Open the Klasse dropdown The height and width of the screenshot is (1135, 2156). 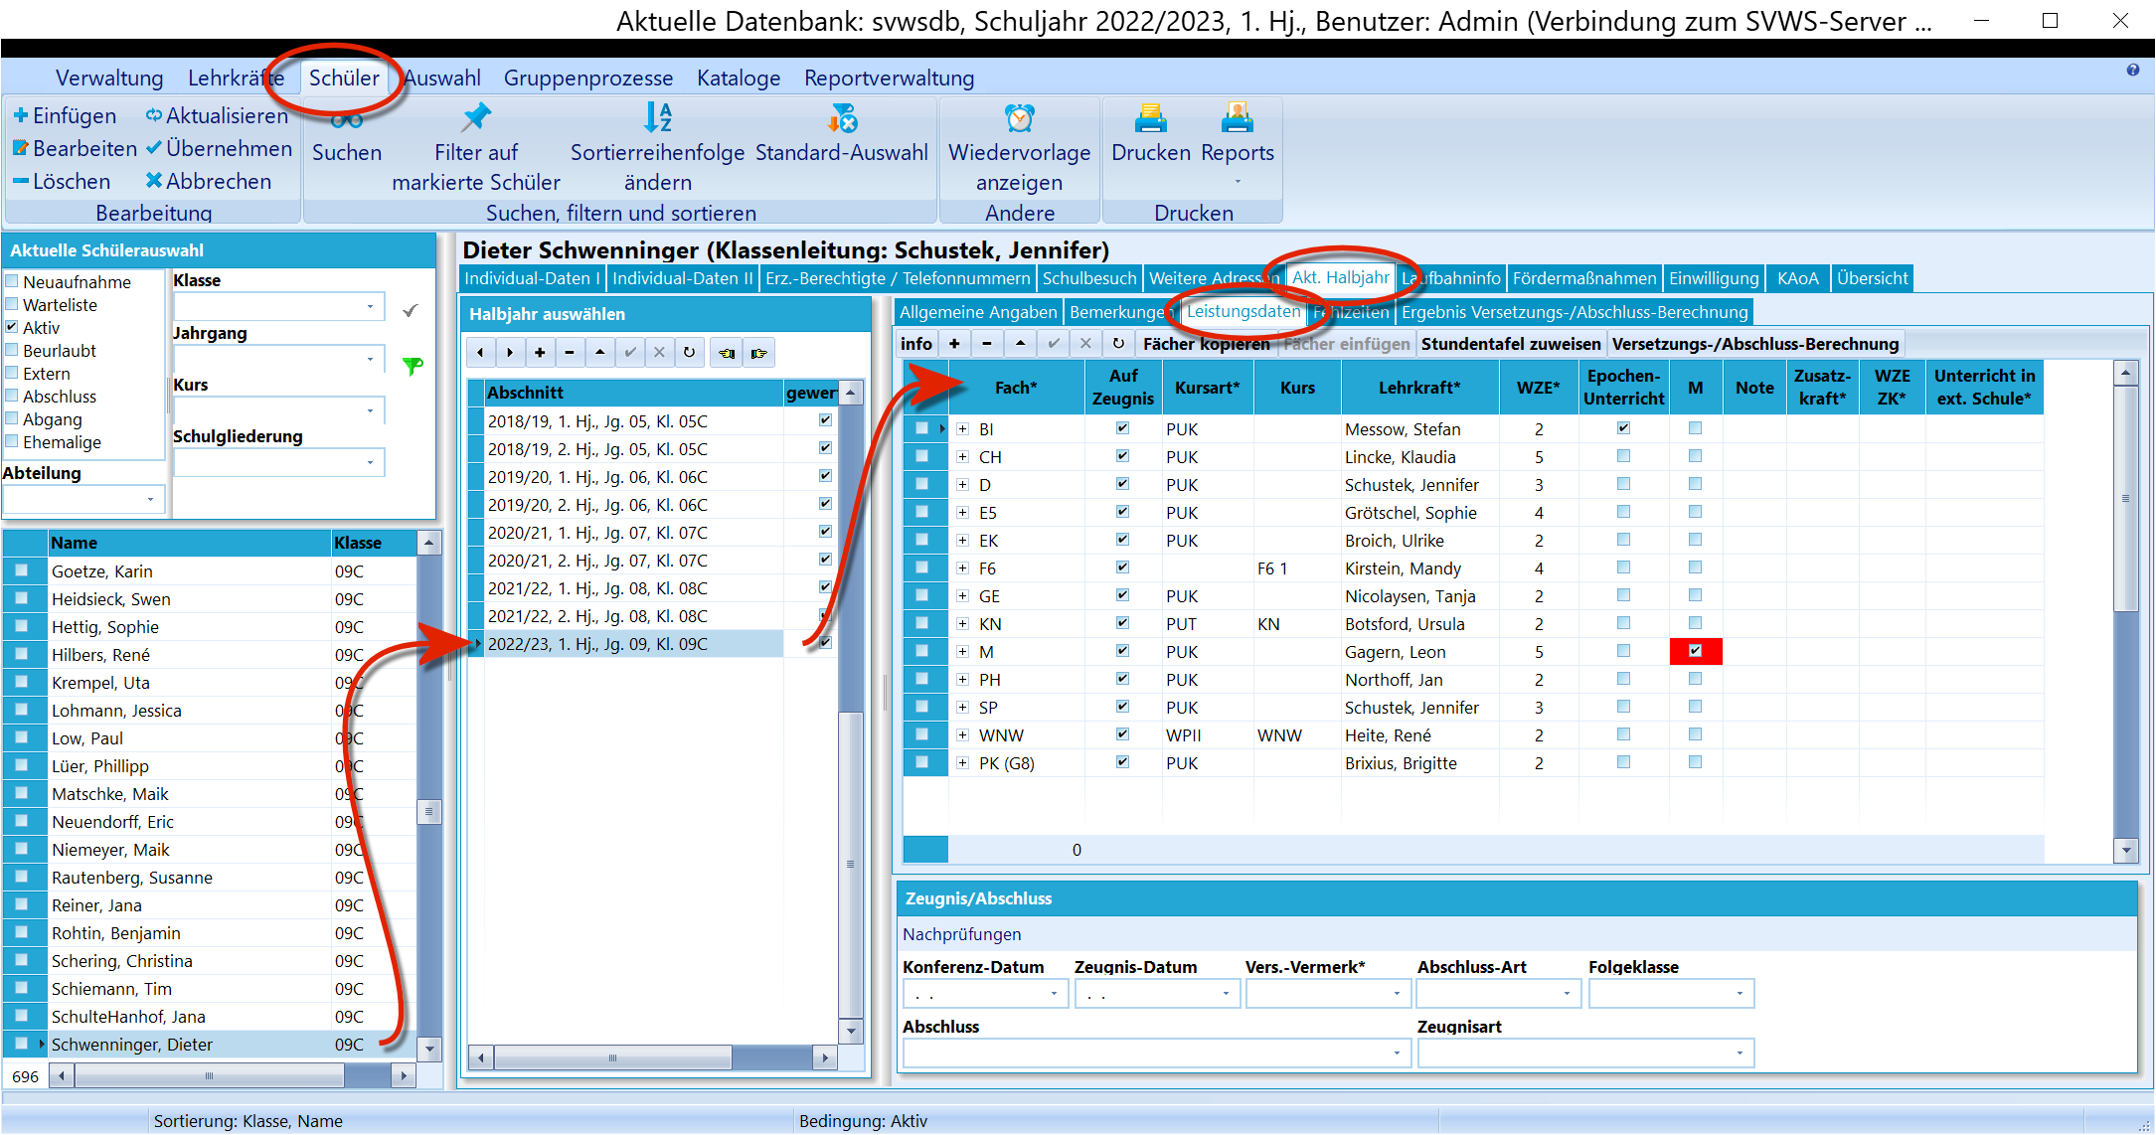tap(371, 307)
